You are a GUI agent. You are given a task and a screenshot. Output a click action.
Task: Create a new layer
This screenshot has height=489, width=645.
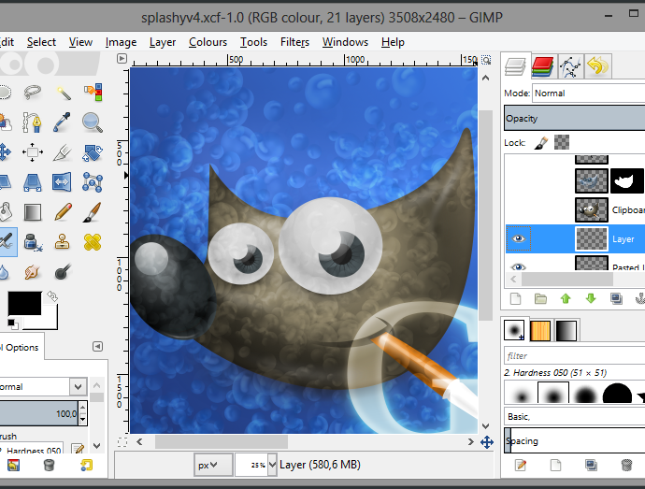[x=515, y=298]
